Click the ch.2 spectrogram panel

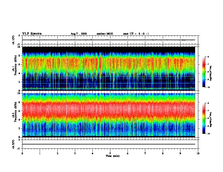tap(109, 115)
